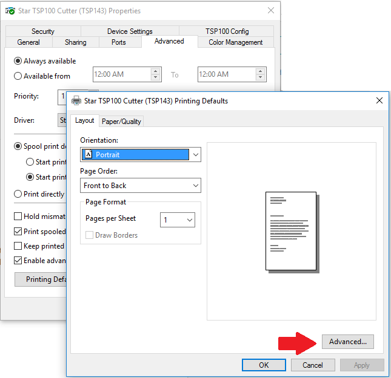Open the Sharing tab
The image size is (391, 378).
tap(76, 42)
